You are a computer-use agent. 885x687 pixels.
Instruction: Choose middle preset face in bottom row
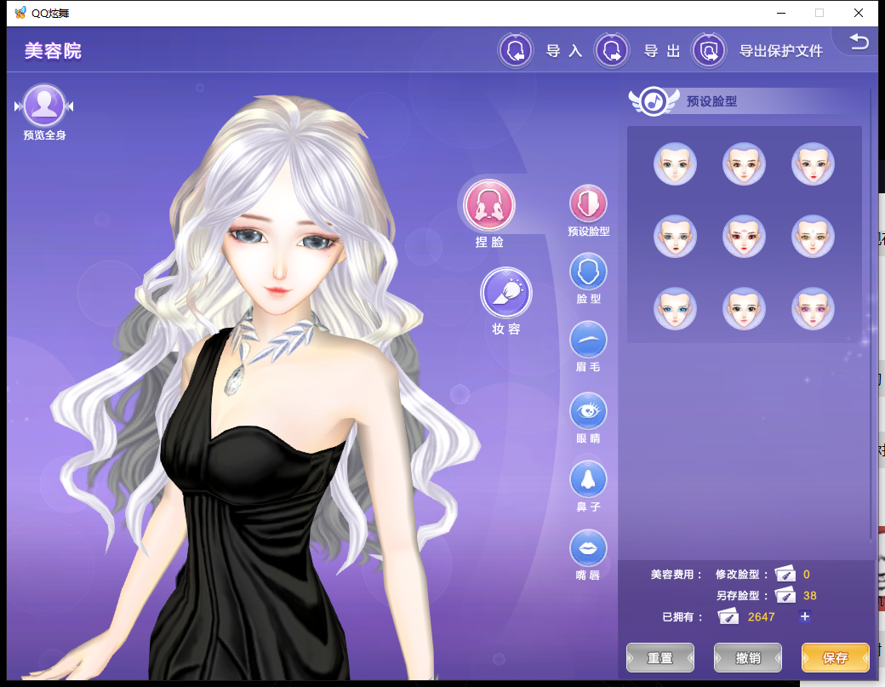coord(744,308)
